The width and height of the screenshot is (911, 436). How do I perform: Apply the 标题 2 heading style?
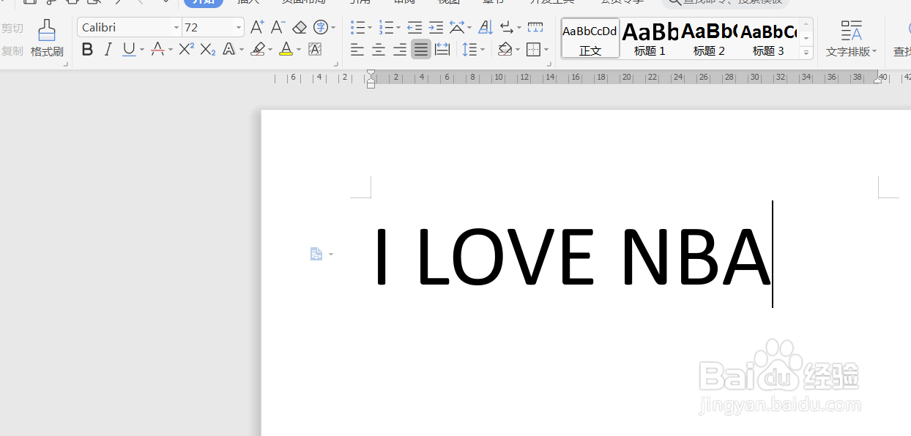(709, 39)
